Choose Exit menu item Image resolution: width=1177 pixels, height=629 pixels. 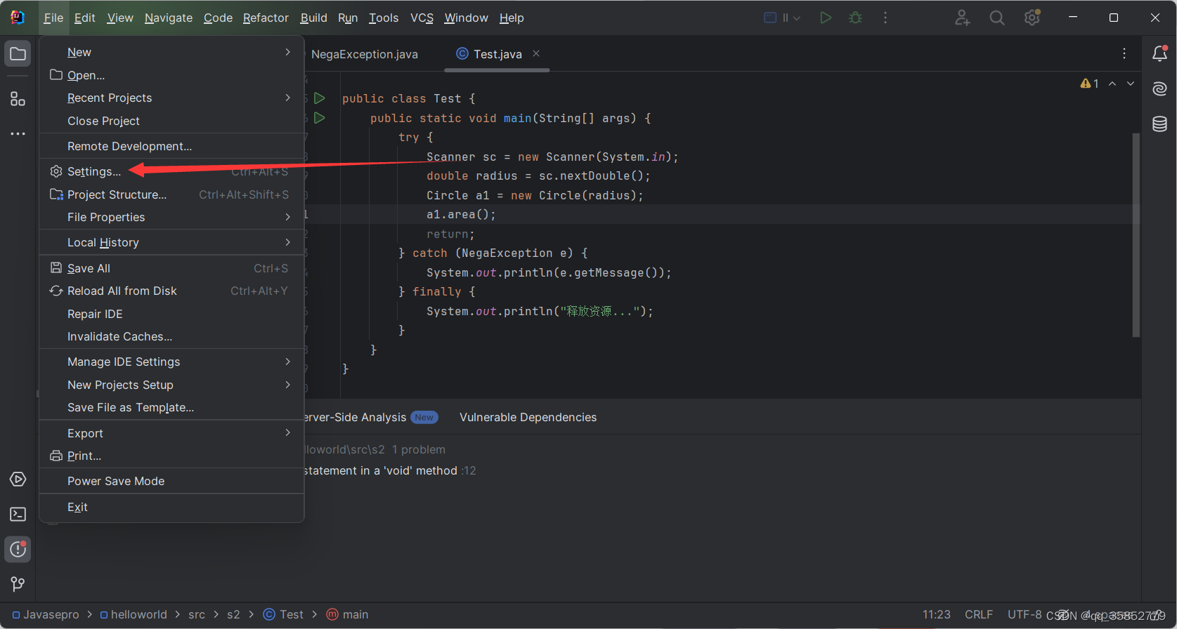coord(171,507)
